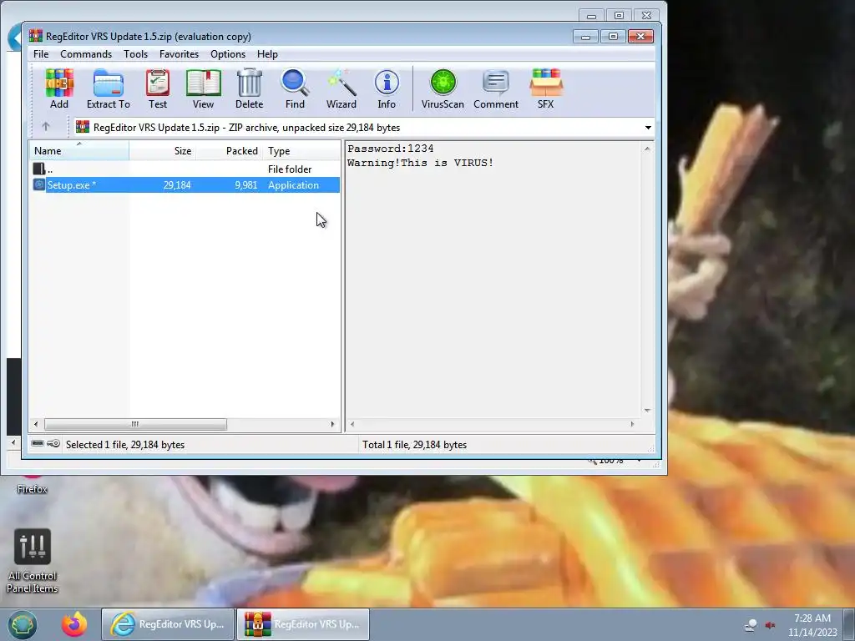Open the Find magnifier tool
Image resolution: width=855 pixels, height=641 pixels.
[295, 88]
